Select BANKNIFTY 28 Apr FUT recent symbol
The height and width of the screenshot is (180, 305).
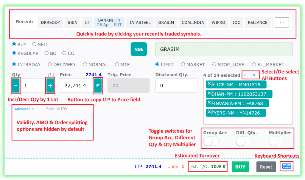[109, 22]
